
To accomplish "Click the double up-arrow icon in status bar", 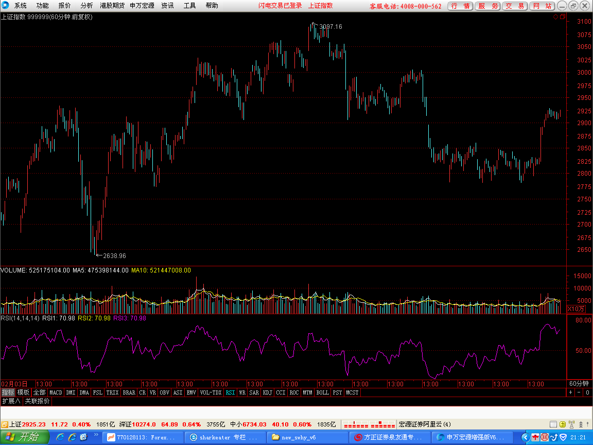I will [581, 424].
